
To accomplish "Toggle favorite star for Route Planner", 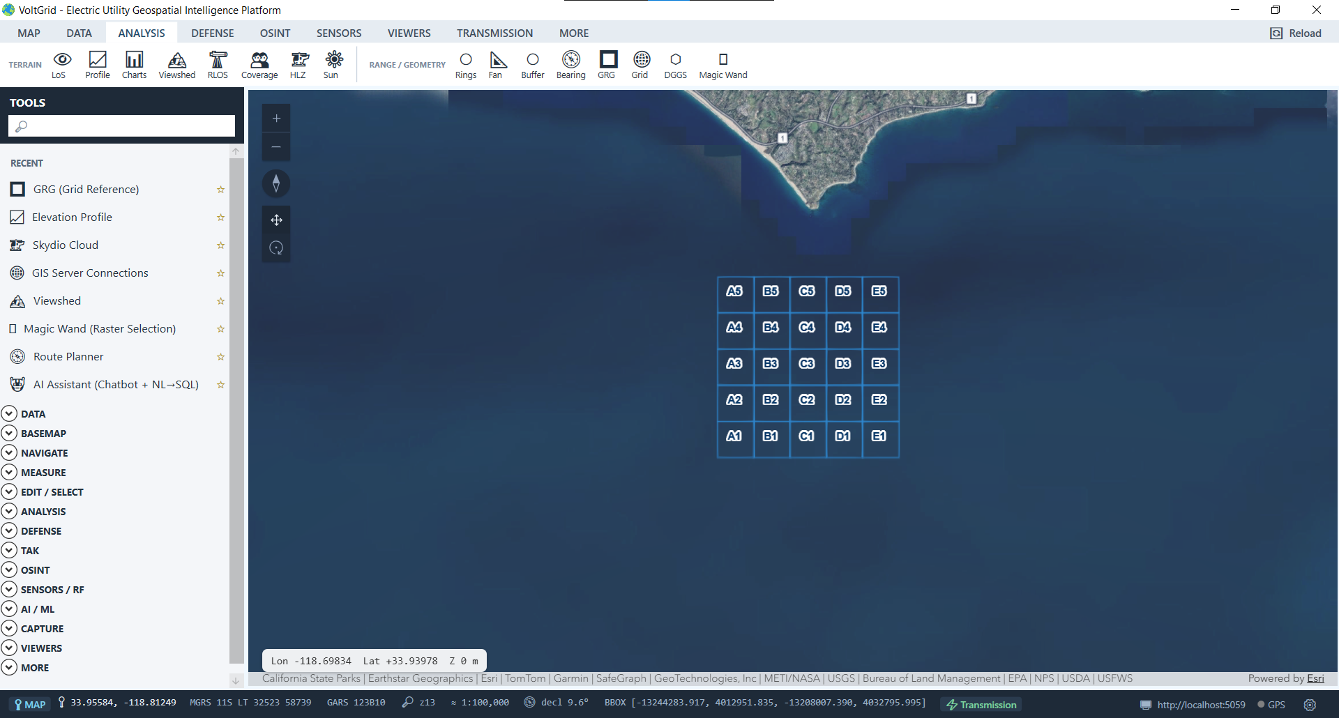I will [220, 357].
